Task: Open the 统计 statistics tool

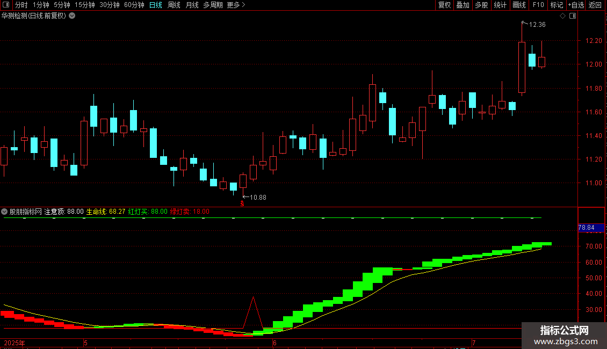Action: tap(500, 5)
